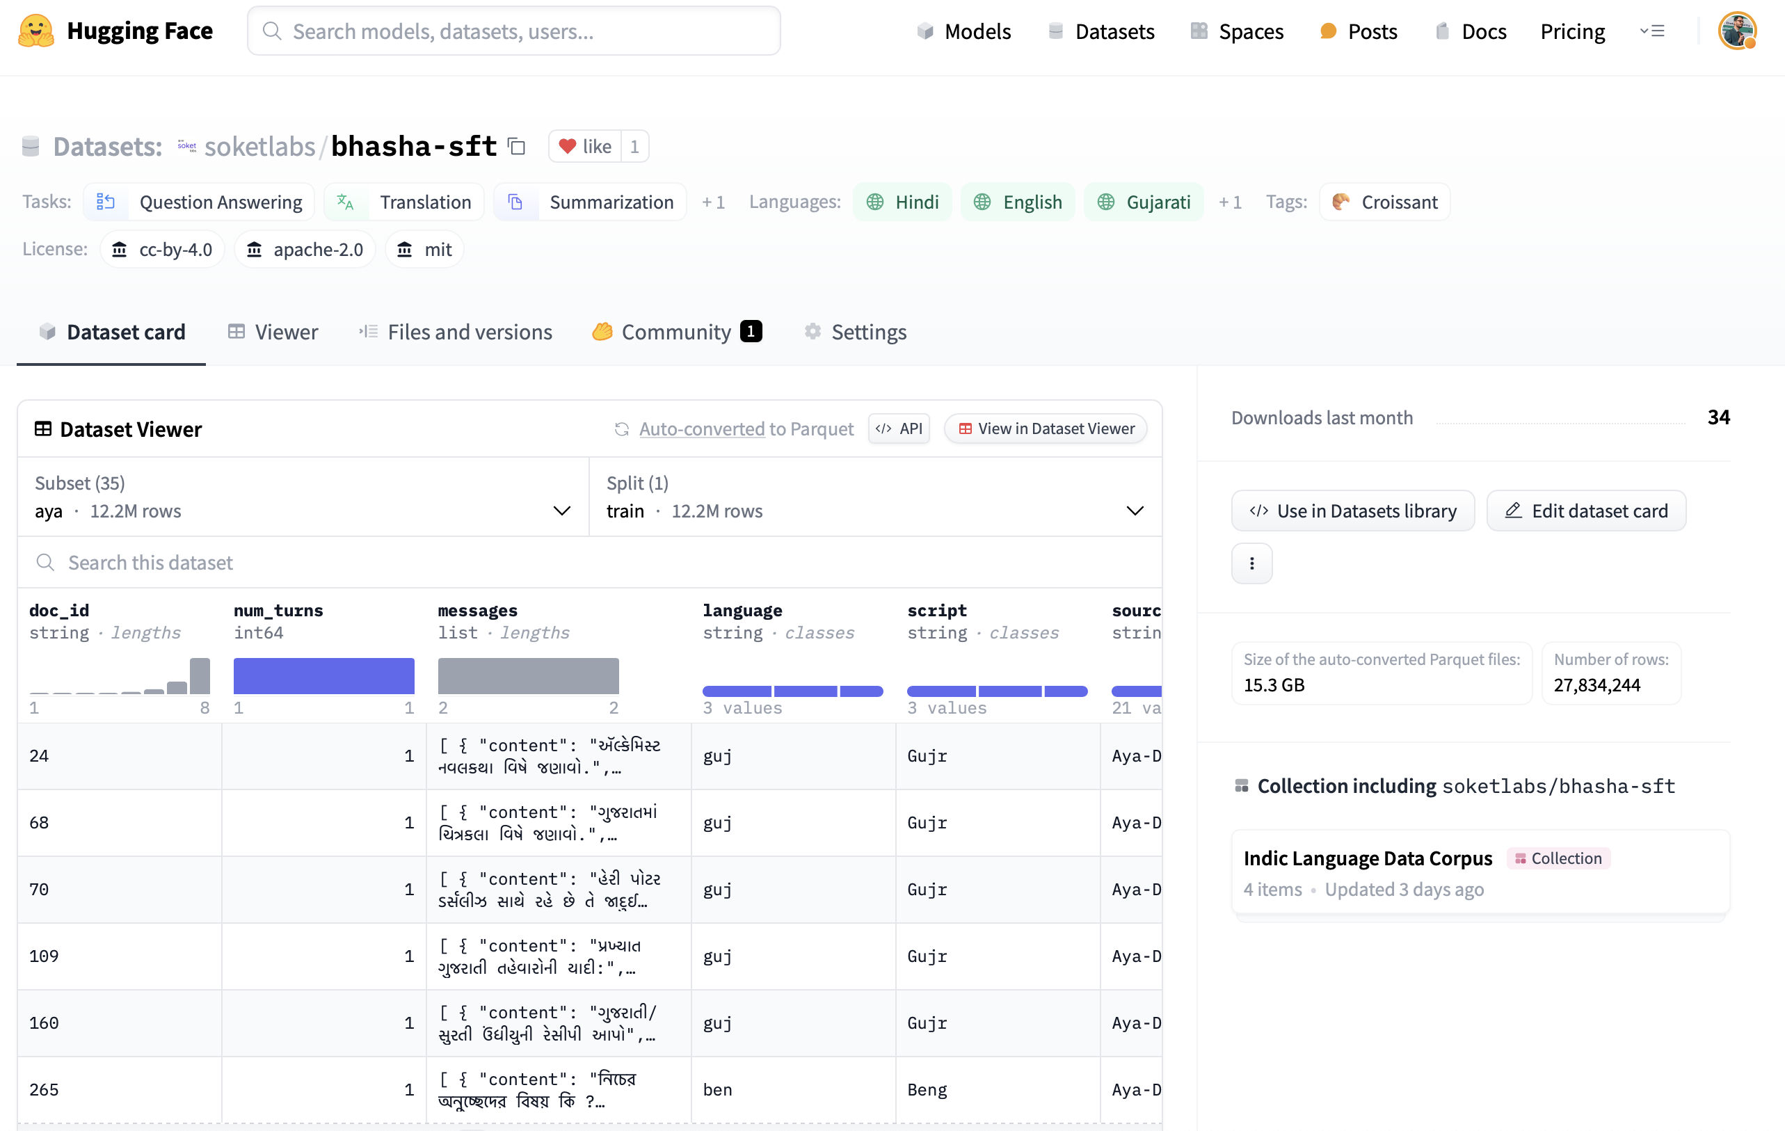The height and width of the screenshot is (1131, 1785).
Task: Click the mit license tag
Action: (x=425, y=250)
